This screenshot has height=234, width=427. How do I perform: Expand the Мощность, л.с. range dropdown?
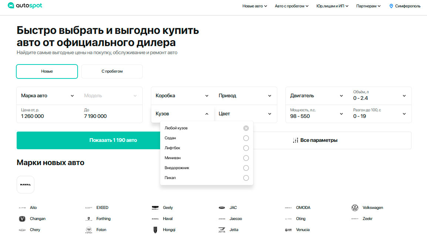click(x=317, y=114)
